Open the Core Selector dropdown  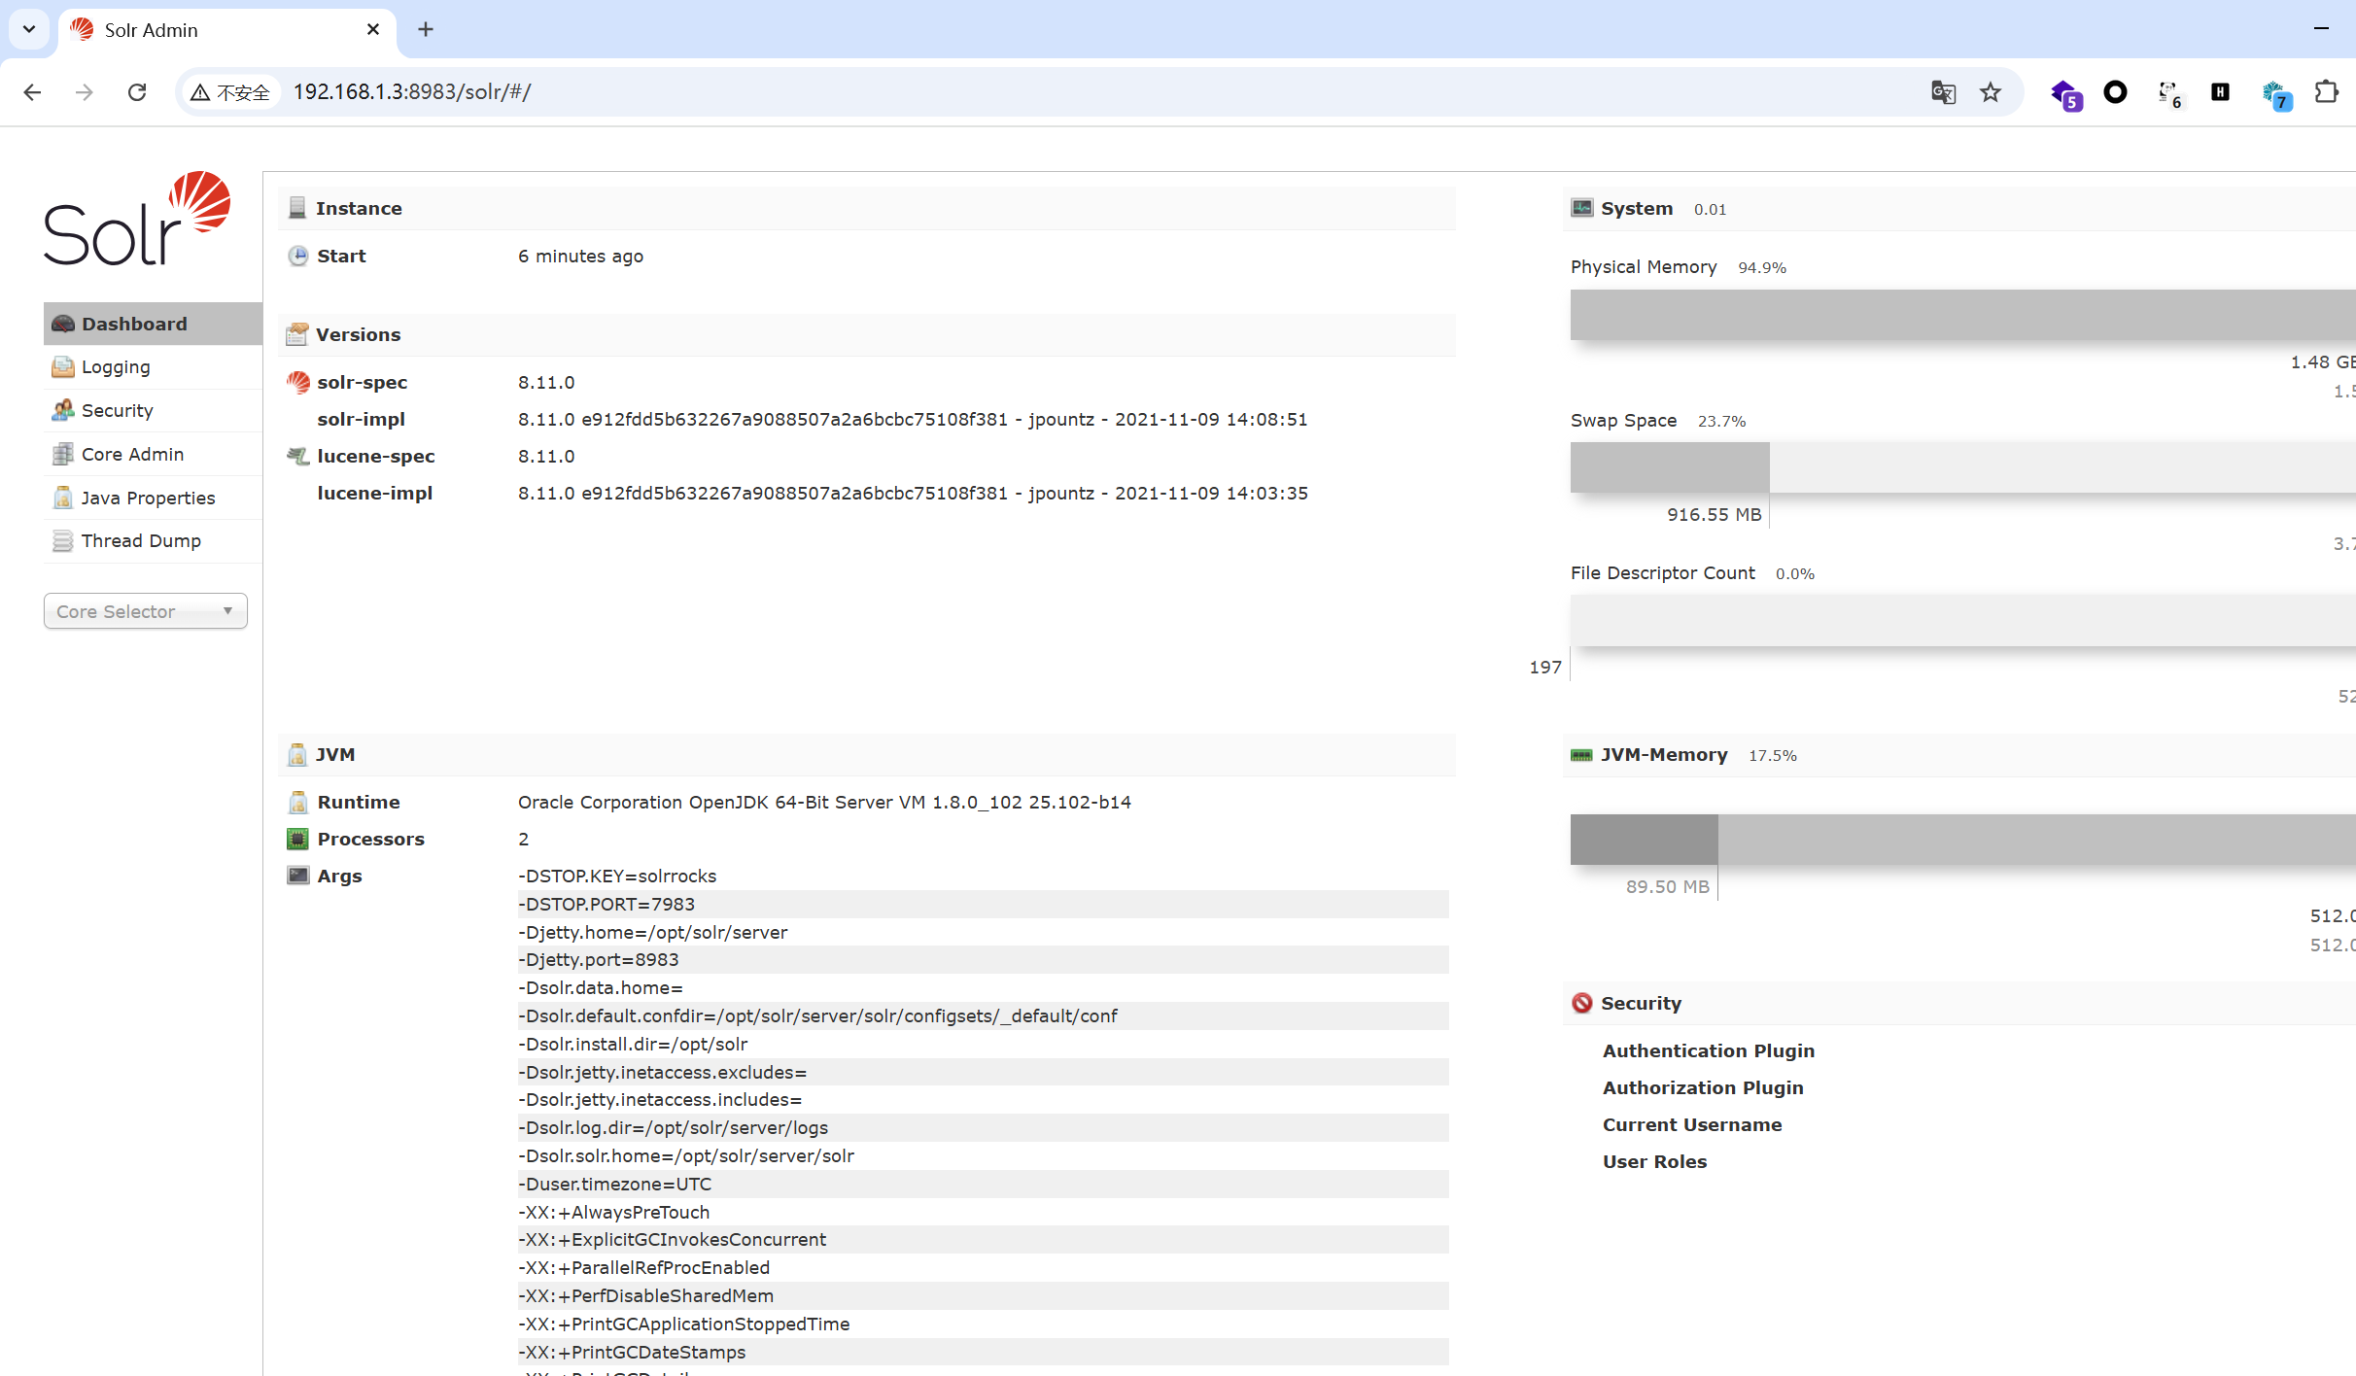145,611
